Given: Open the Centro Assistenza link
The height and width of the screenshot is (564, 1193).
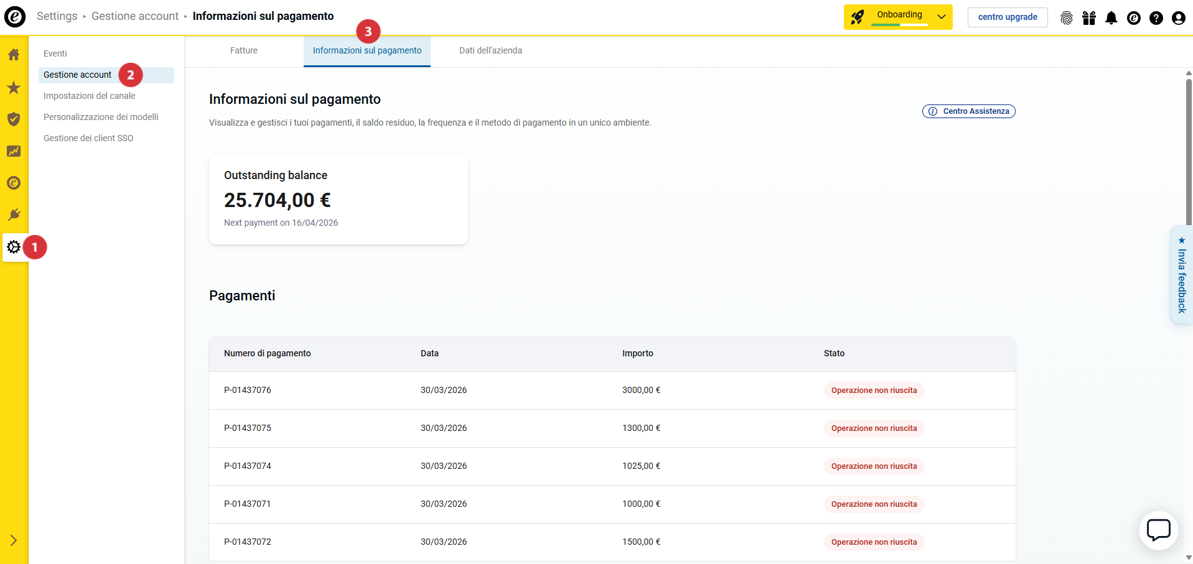Looking at the screenshot, I should click(x=969, y=111).
